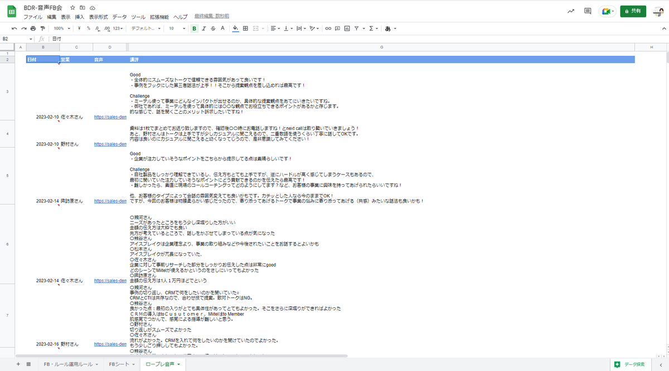Screen dimensions: 669x371
Task: Open comment history
Action: (x=588, y=11)
